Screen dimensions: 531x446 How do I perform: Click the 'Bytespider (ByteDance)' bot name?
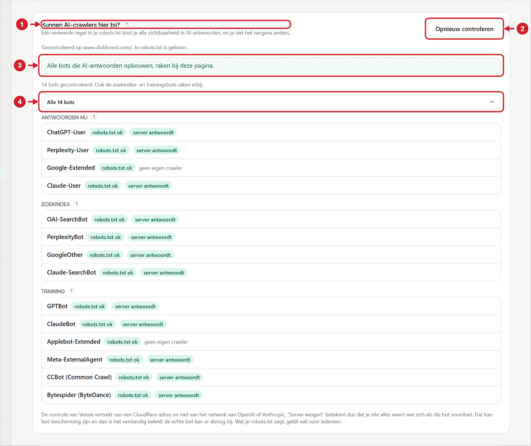pyautogui.click(x=79, y=395)
